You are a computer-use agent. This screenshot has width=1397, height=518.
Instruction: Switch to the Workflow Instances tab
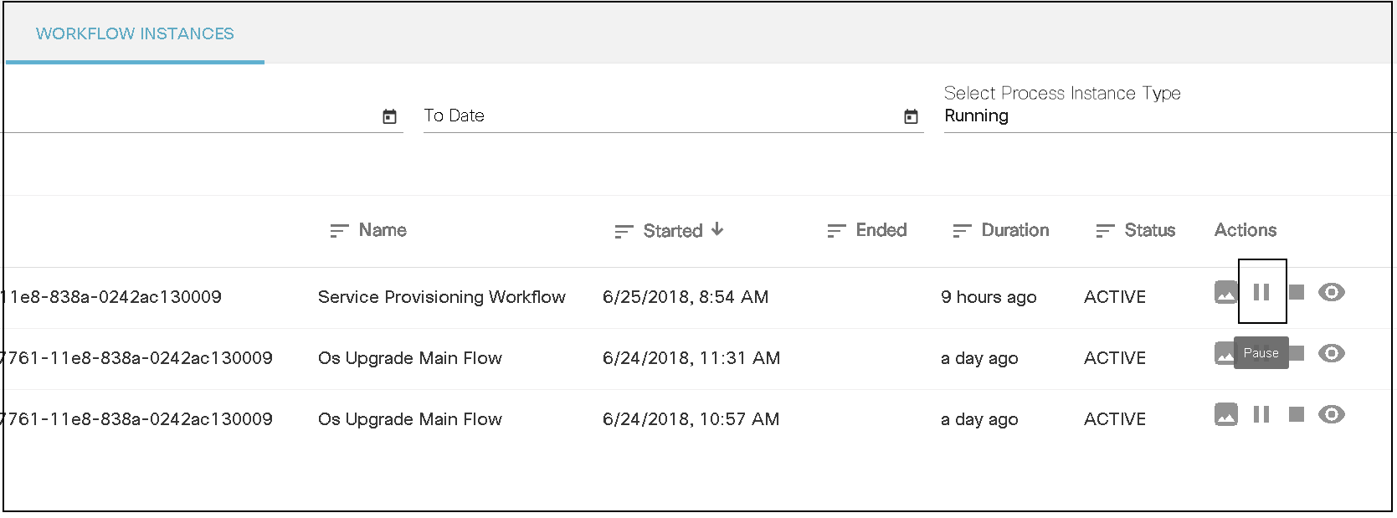click(135, 33)
